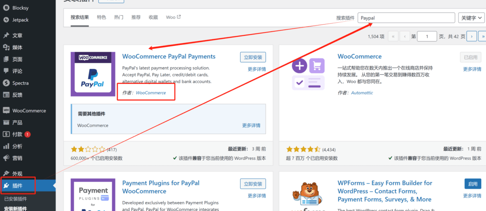486x211 pixels.
Task: Open the WooCommerce author link
Action: click(x=151, y=93)
